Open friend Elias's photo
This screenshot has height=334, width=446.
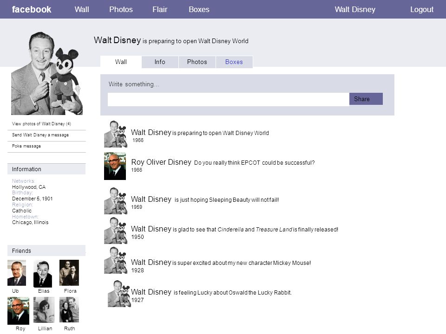(x=43, y=274)
